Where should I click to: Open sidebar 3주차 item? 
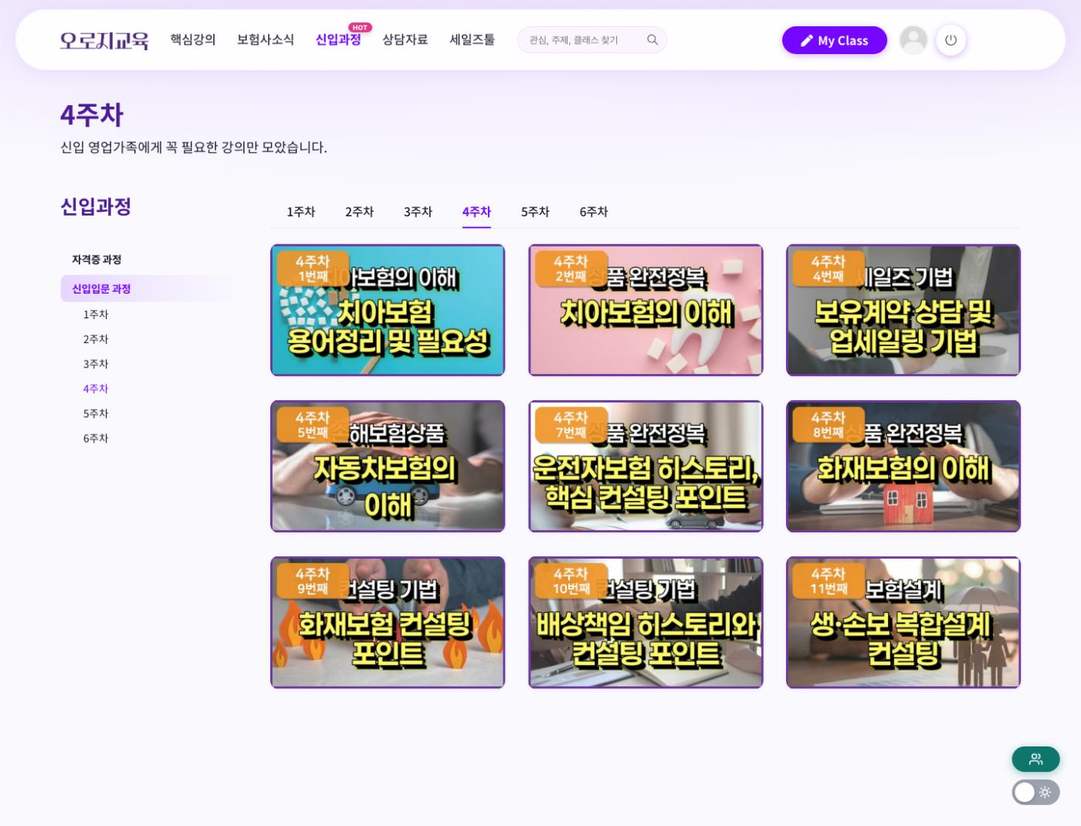tap(96, 364)
